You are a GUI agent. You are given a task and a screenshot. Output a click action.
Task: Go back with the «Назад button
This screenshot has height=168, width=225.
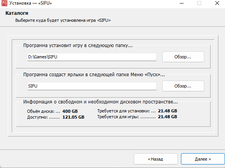pos(156,159)
